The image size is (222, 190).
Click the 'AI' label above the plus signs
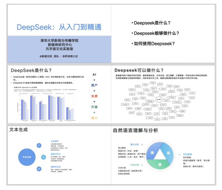94,74
